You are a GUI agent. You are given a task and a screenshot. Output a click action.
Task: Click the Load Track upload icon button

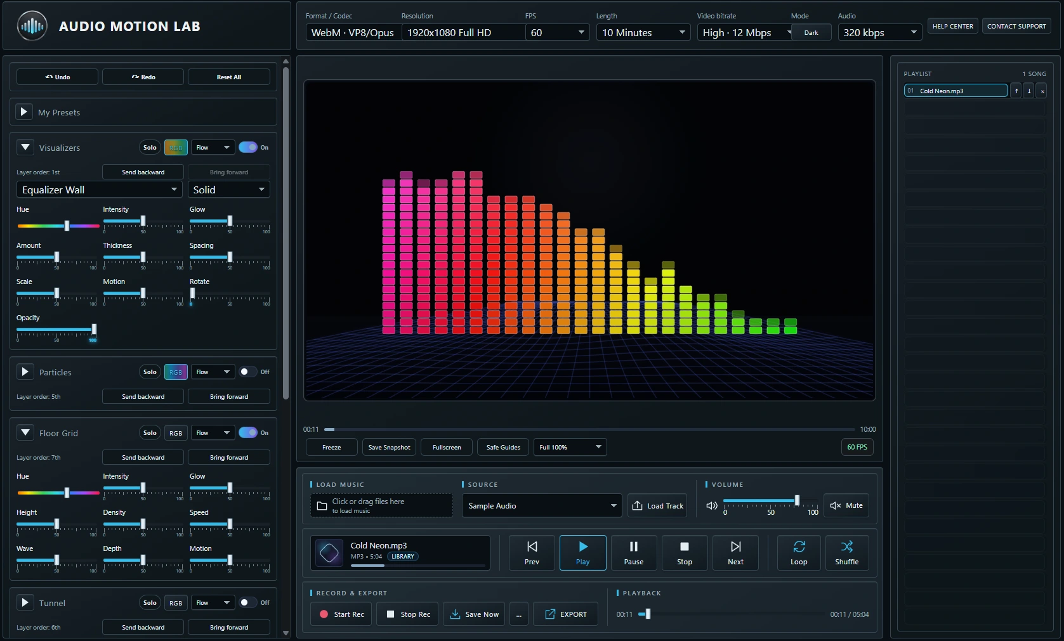[657, 505]
